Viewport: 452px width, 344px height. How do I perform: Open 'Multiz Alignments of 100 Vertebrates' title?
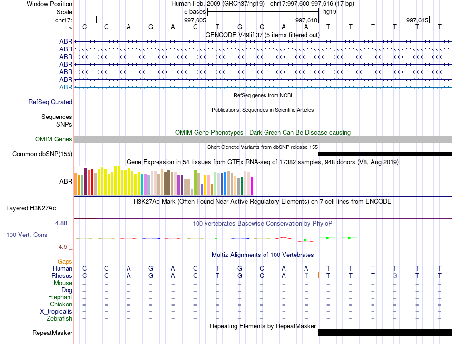coord(263,255)
